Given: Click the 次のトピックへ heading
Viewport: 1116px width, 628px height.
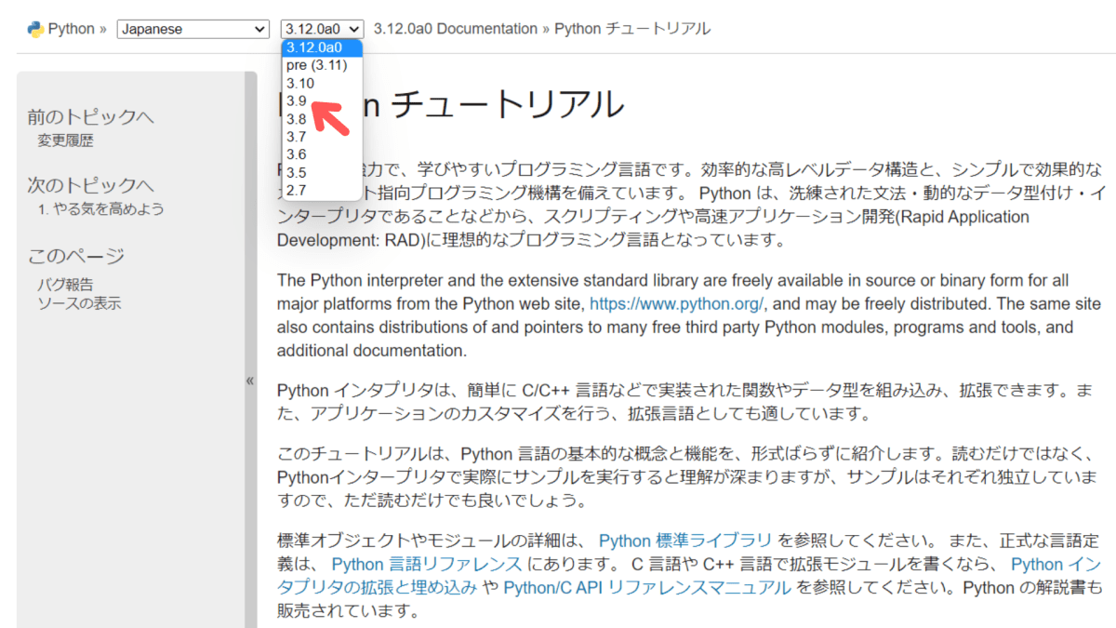Looking at the screenshot, I should (x=90, y=185).
